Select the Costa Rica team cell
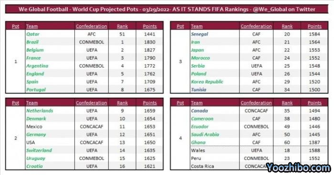The height and width of the screenshot is (175, 334). pyautogui.click(x=215, y=166)
